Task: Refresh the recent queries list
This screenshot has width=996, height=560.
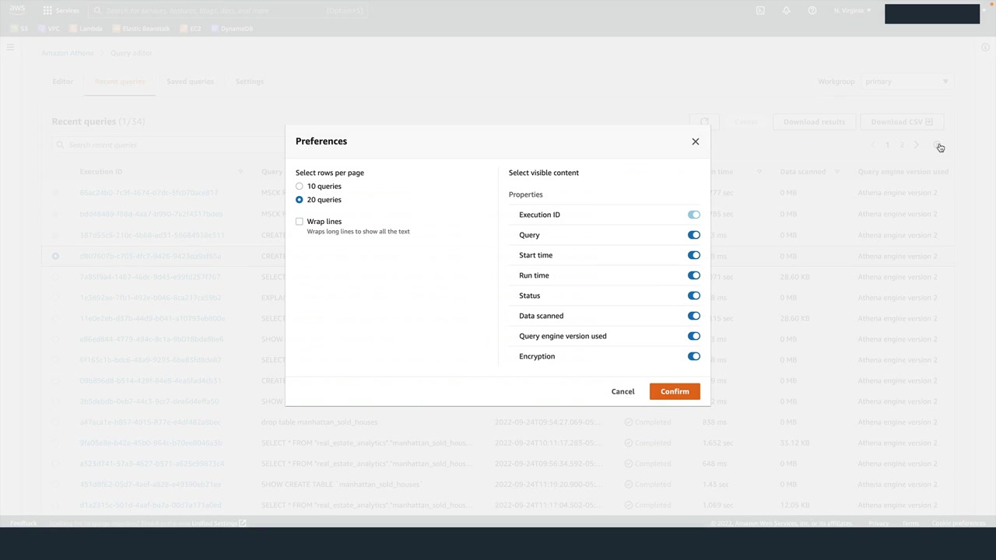Action: [704, 122]
